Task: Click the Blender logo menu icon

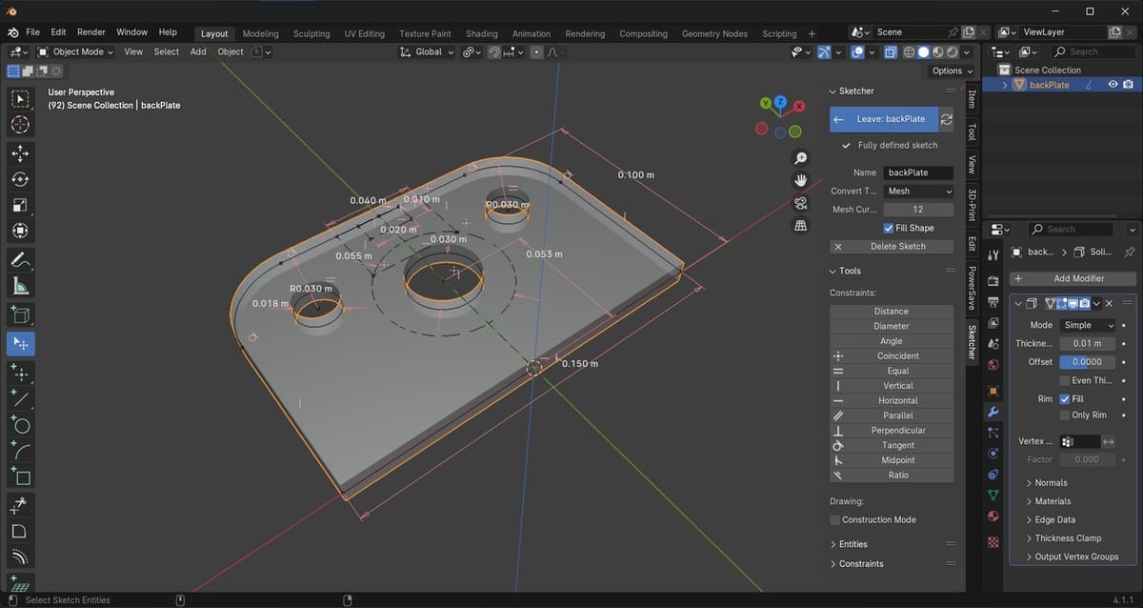Action: 13,32
